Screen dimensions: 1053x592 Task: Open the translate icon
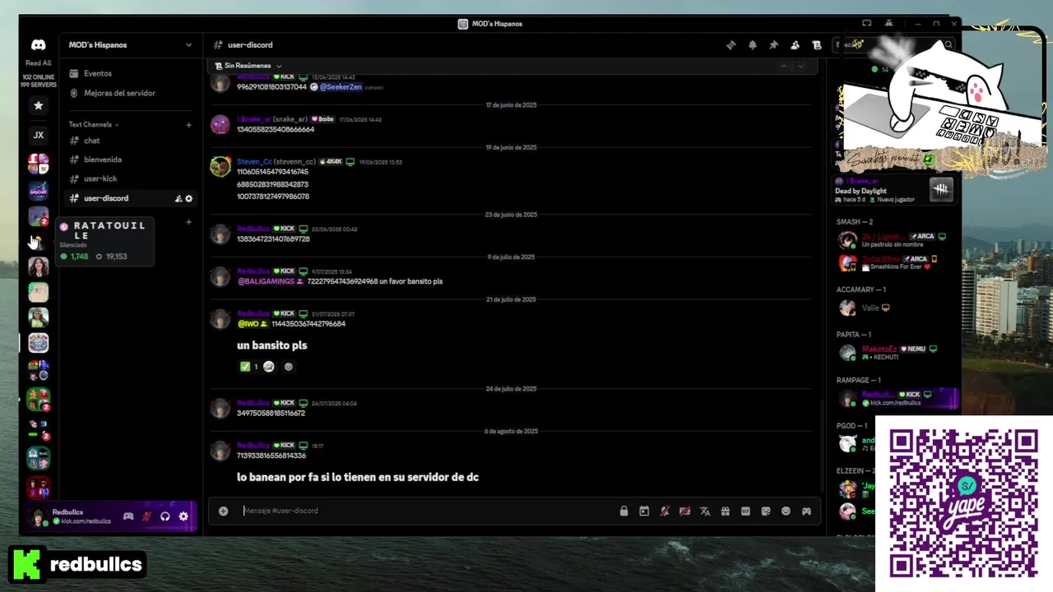pyautogui.click(x=705, y=511)
